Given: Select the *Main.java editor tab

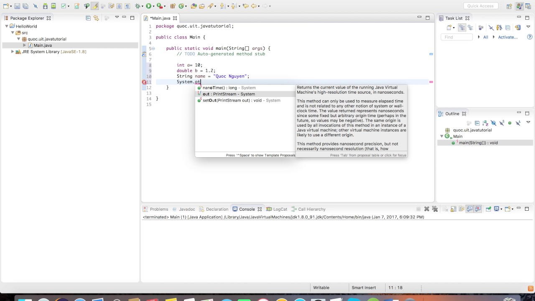Looking at the screenshot, I should click(x=160, y=18).
